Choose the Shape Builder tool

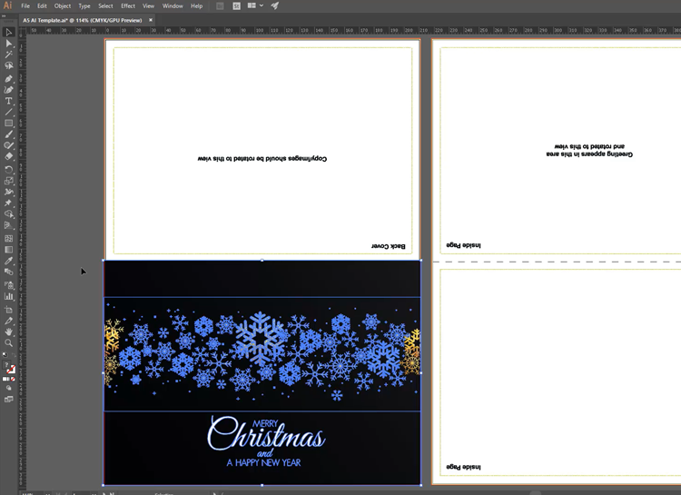click(x=9, y=214)
